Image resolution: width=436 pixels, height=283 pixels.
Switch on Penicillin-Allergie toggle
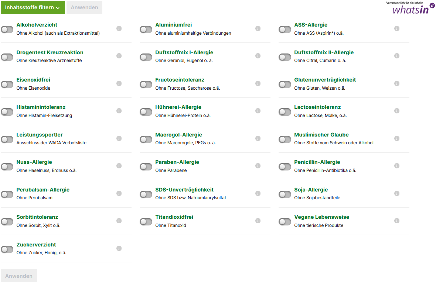coord(285,167)
